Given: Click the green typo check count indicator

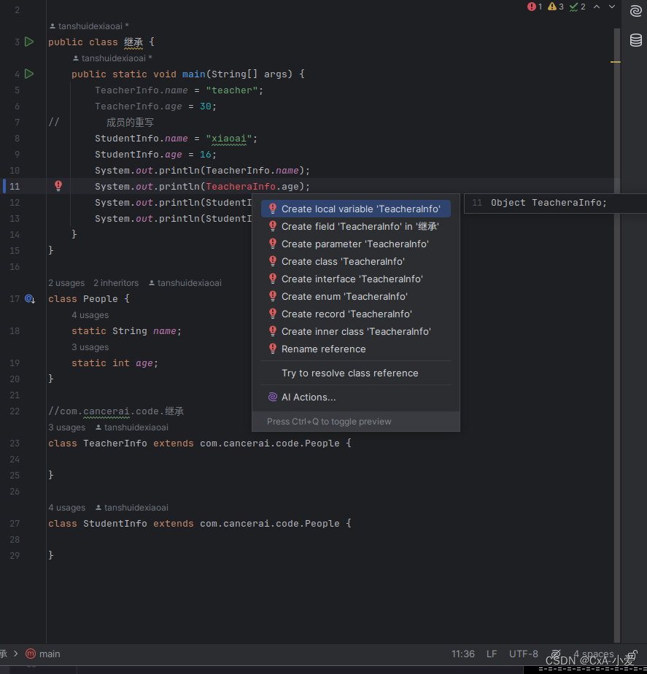Looking at the screenshot, I should (578, 7).
